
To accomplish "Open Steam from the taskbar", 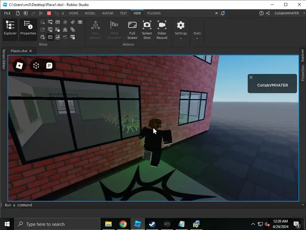I will point(152,224).
